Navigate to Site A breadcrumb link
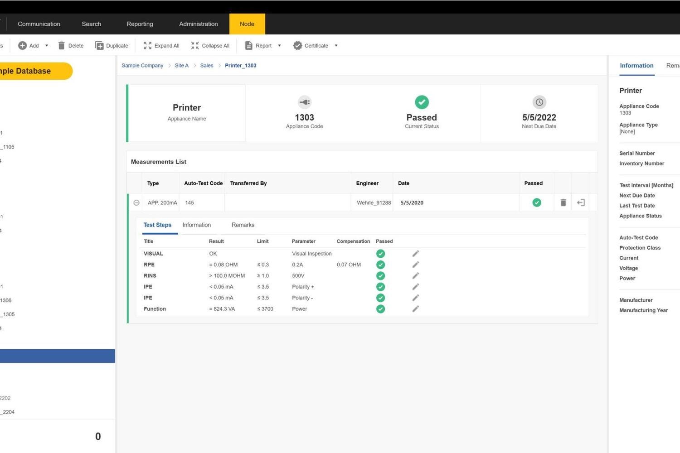The width and height of the screenshot is (680, 453). point(181,66)
